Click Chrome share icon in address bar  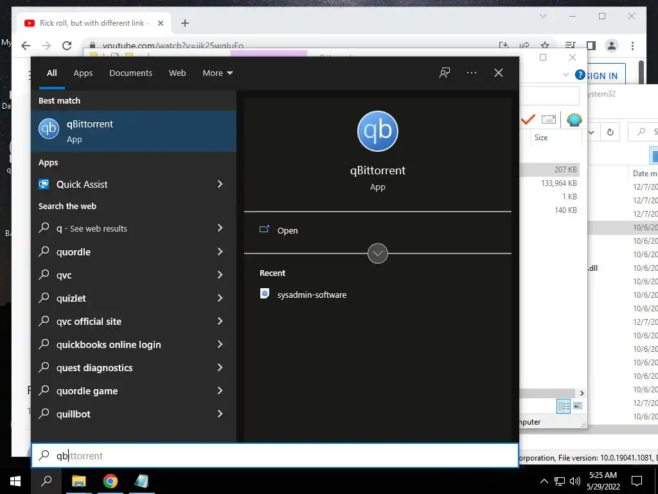point(524,46)
